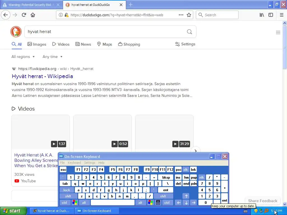Open Settings menu in On-Screen Keyboard
Screen dimensions: 287x215
[90, 163]
